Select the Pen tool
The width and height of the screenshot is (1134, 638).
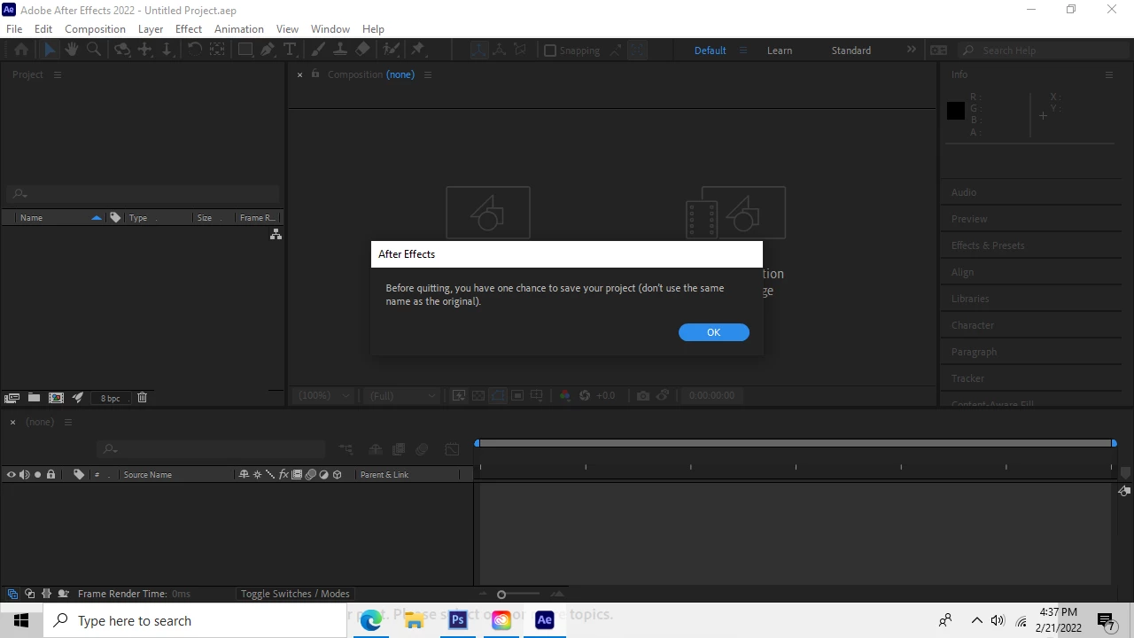[x=268, y=51]
